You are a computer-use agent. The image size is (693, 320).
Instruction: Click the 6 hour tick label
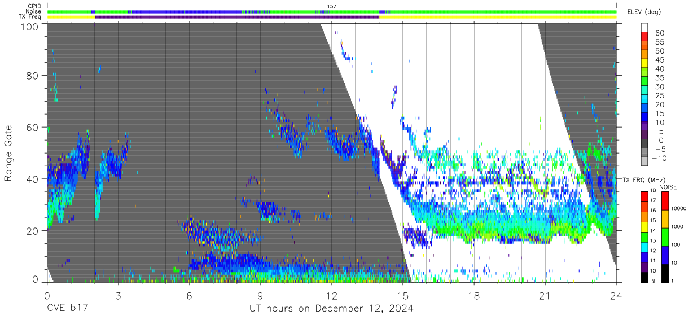coord(189,296)
